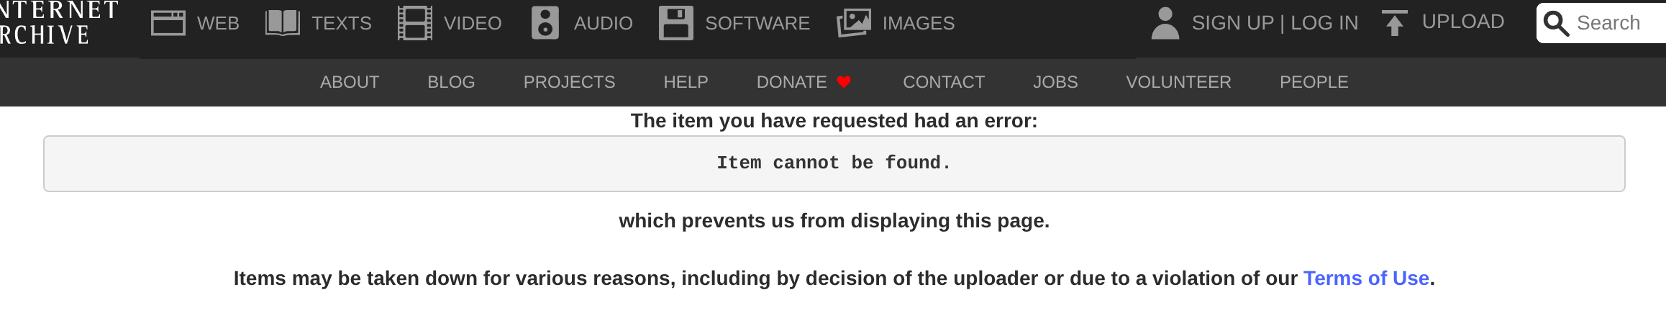This screenshot has width=1666, height=331.
Task: Click the Web window icon
Action: coord(168,23)
